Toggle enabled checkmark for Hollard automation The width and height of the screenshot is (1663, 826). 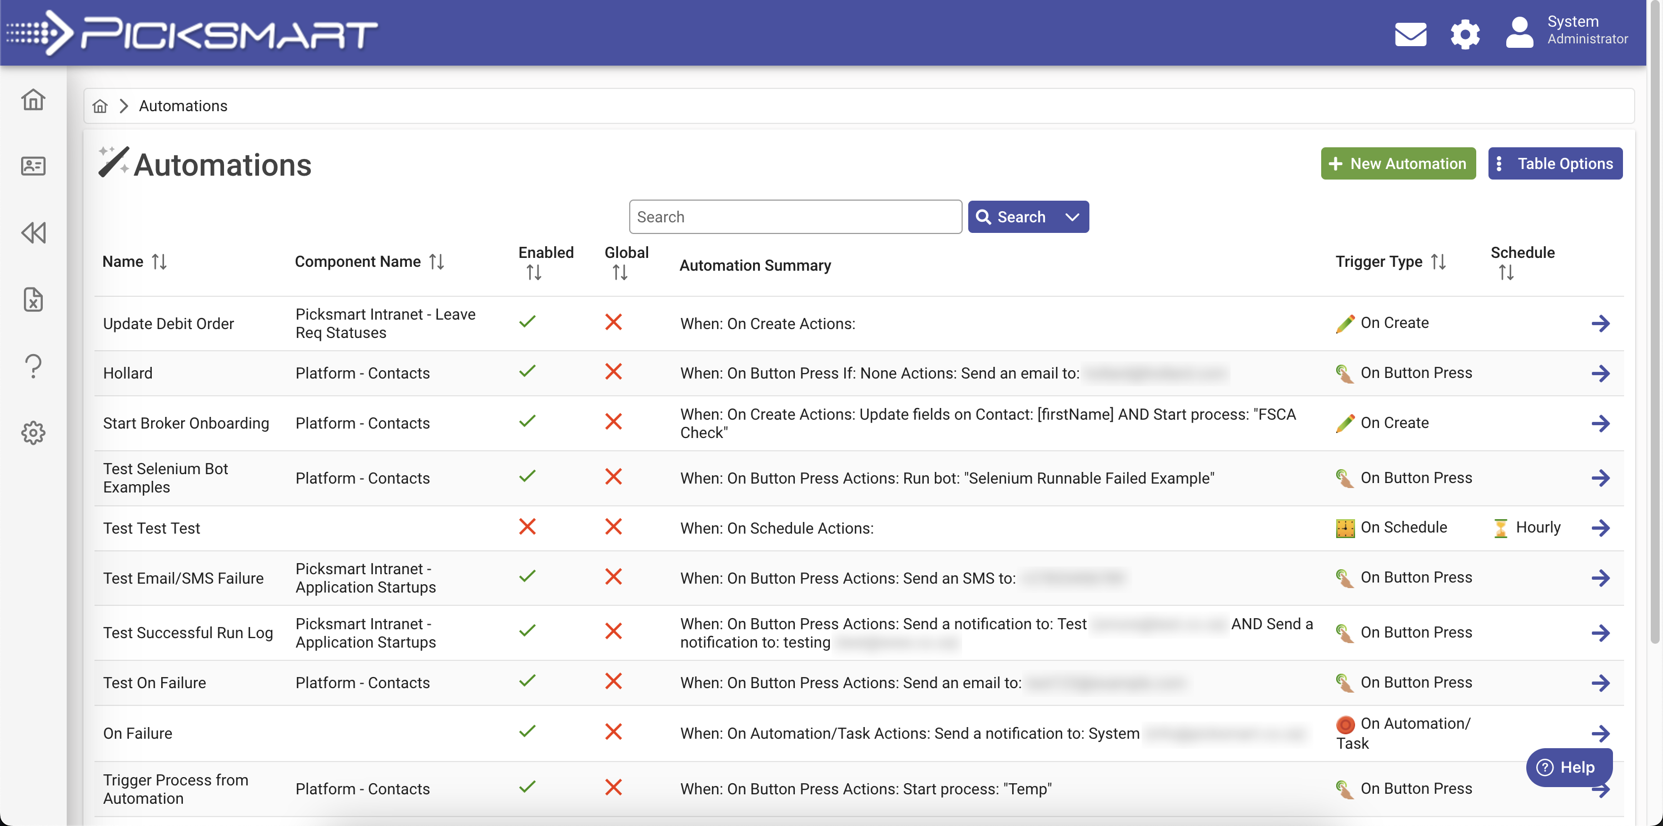pos(527,371)
